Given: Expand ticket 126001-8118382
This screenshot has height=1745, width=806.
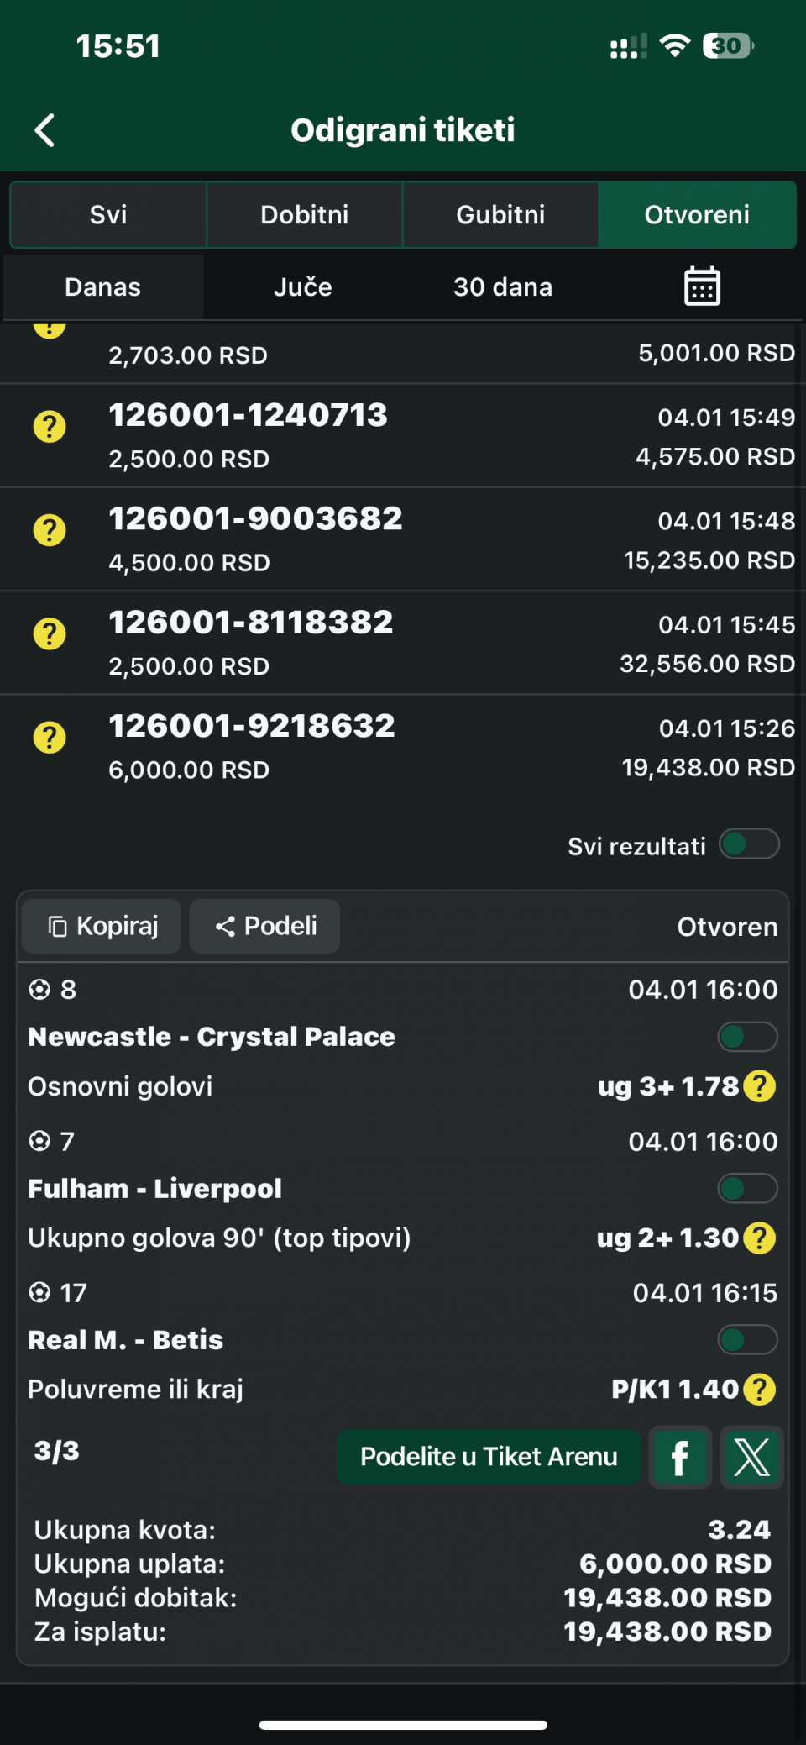Looking at the screenshot, I should [403, 643].
